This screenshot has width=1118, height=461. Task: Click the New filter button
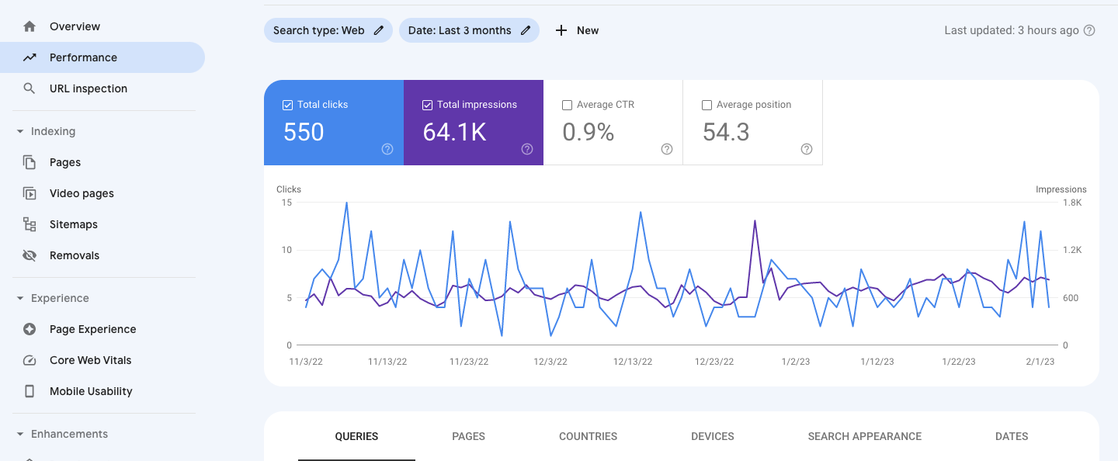click(578, 30)
